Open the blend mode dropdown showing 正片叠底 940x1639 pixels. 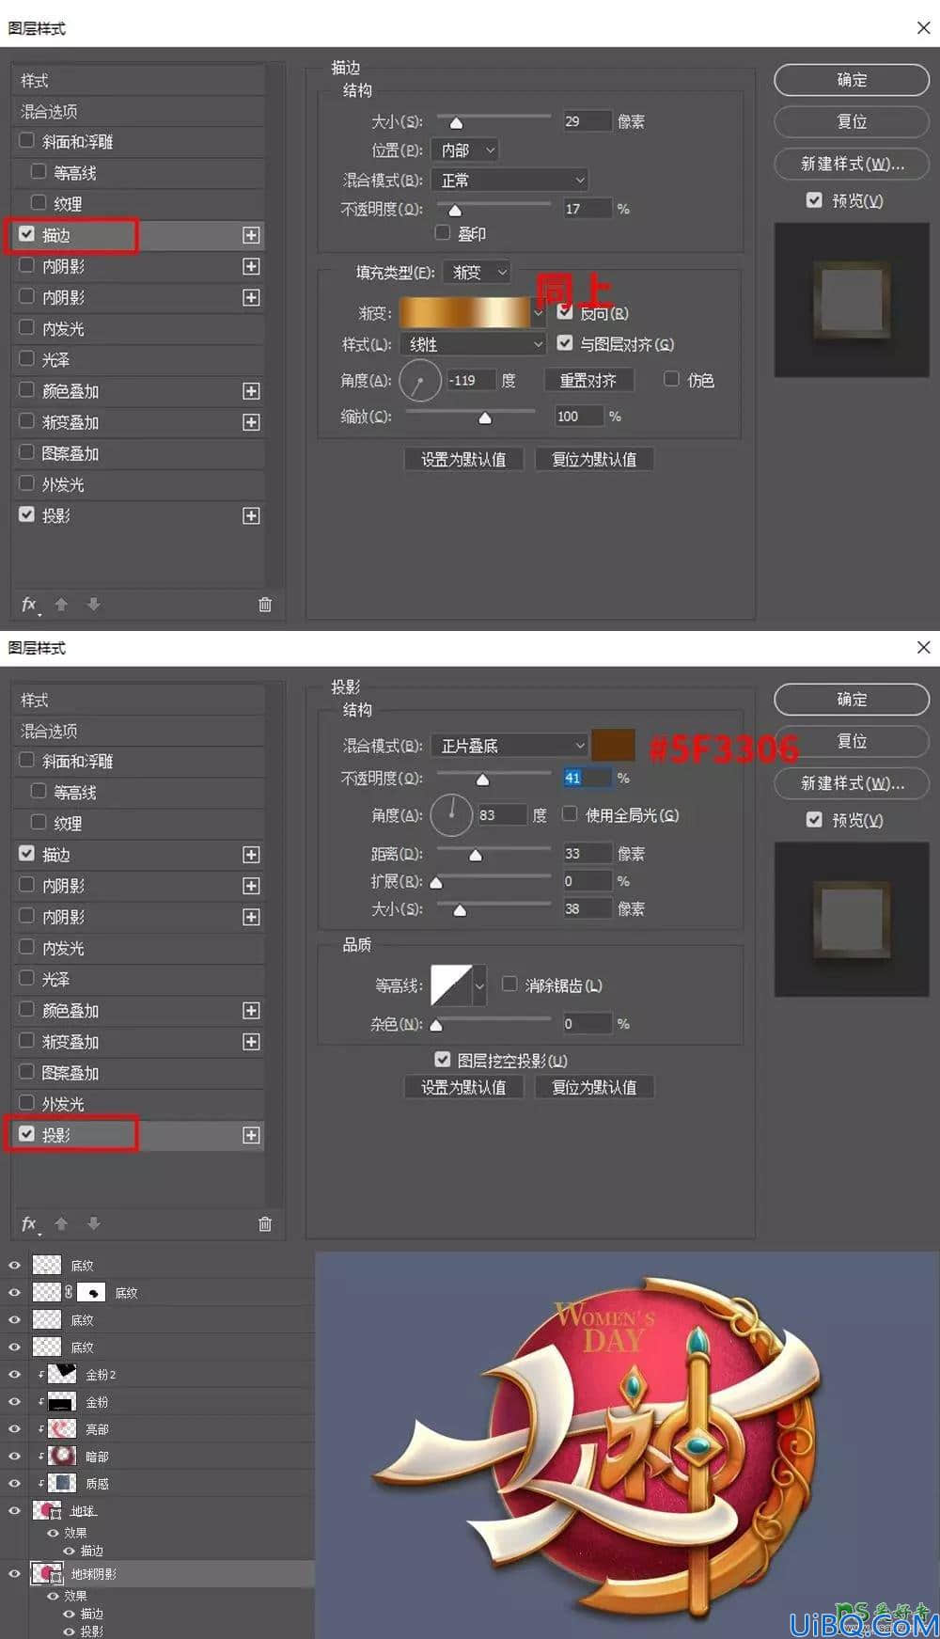[x=509, y=746]
